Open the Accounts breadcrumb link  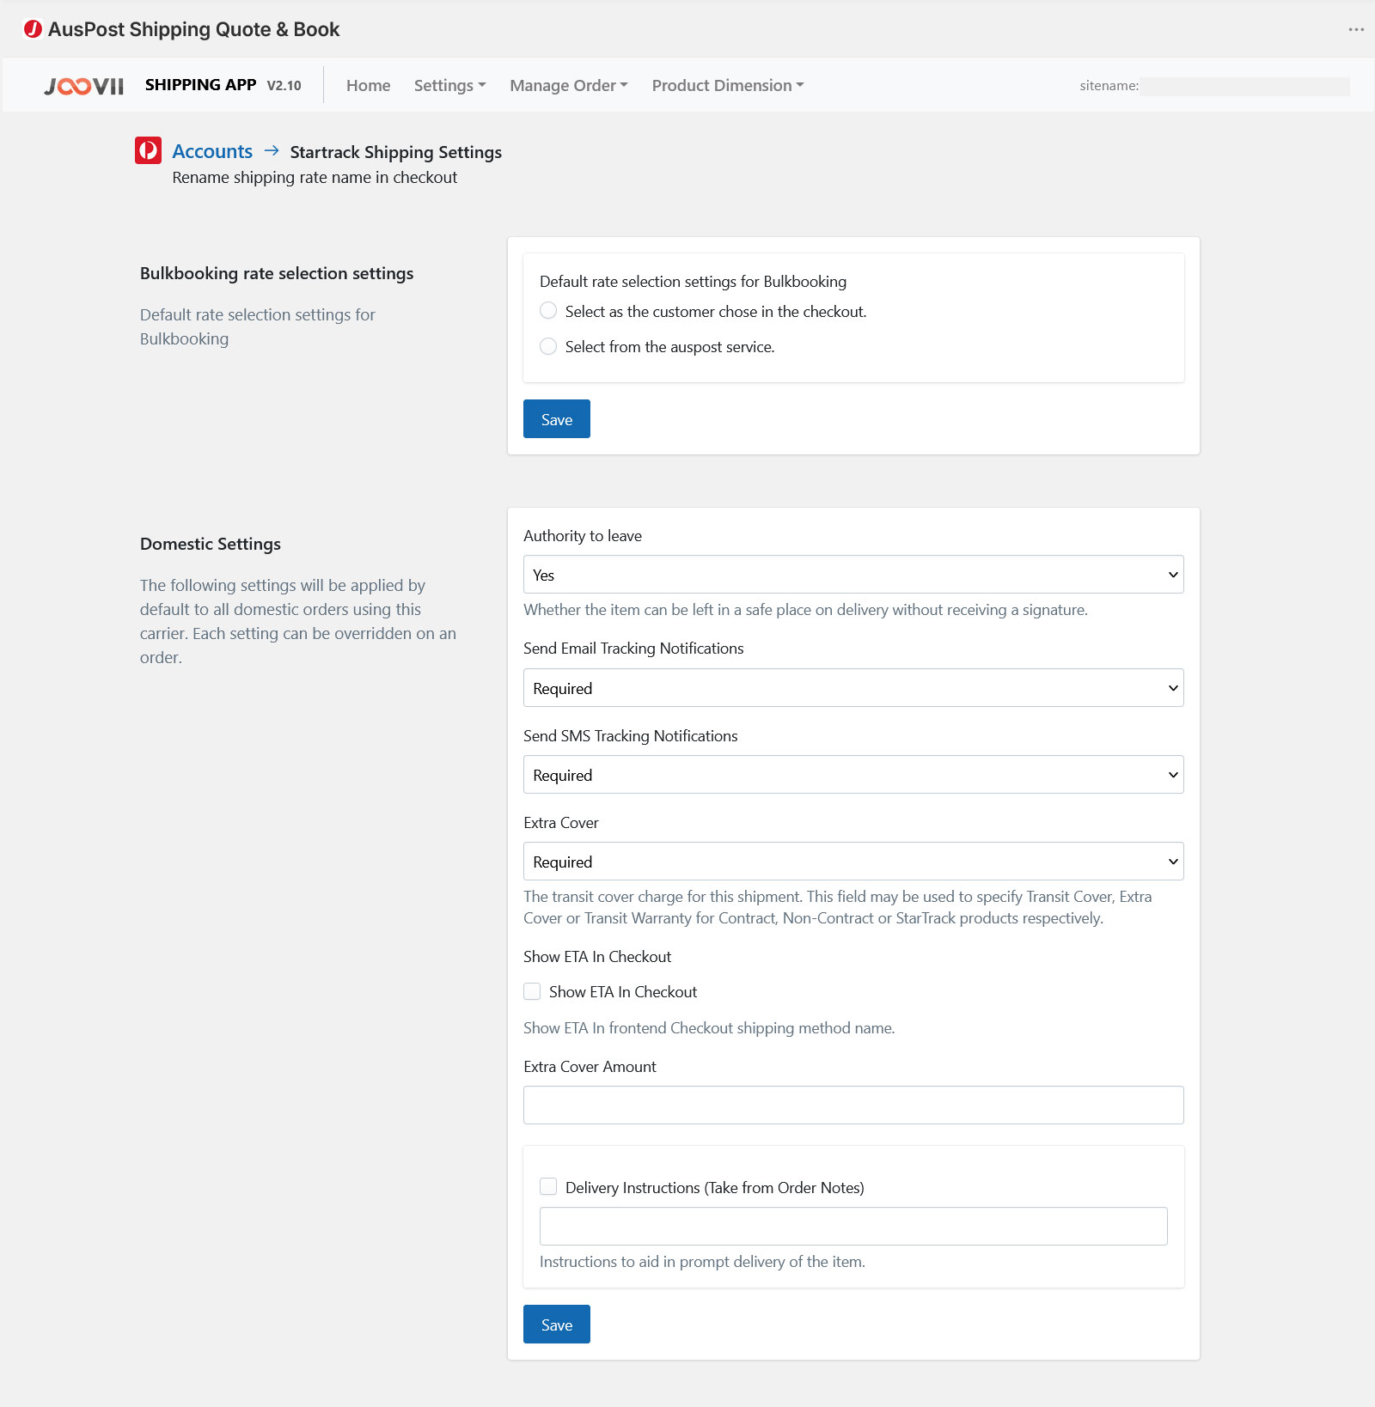[x=212, y=151]
